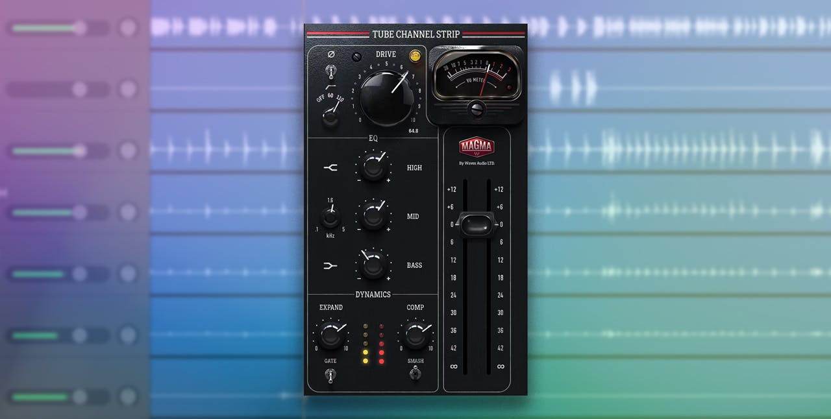Click the 64.8 drive value readout
The image size is (831, 419).
(413, 131)
